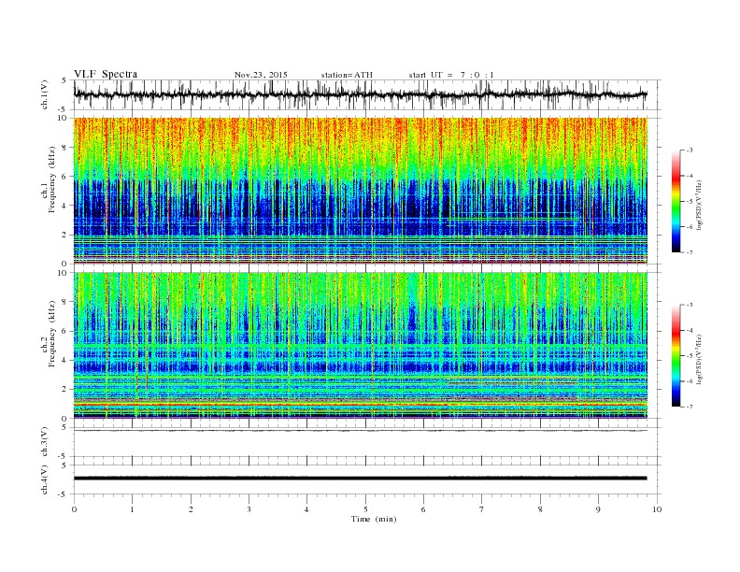
Task: Click the time axis tick label "10"
Action: [x=657, y=509]
